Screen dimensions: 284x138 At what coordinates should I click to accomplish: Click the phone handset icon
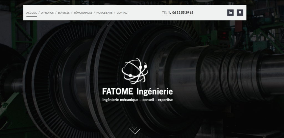(x=170, y=12)
